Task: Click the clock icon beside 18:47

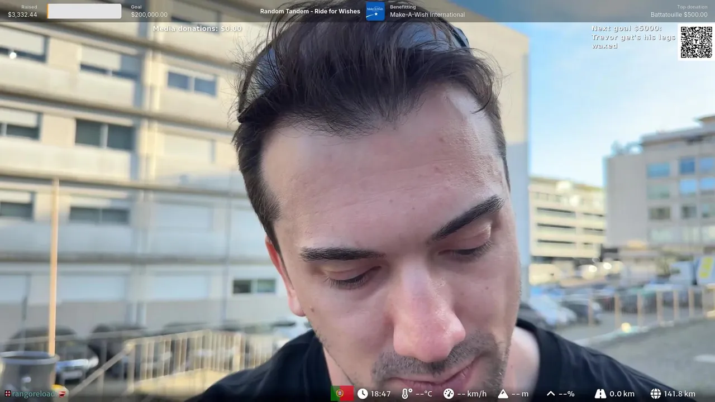Action: coord(363,394)
